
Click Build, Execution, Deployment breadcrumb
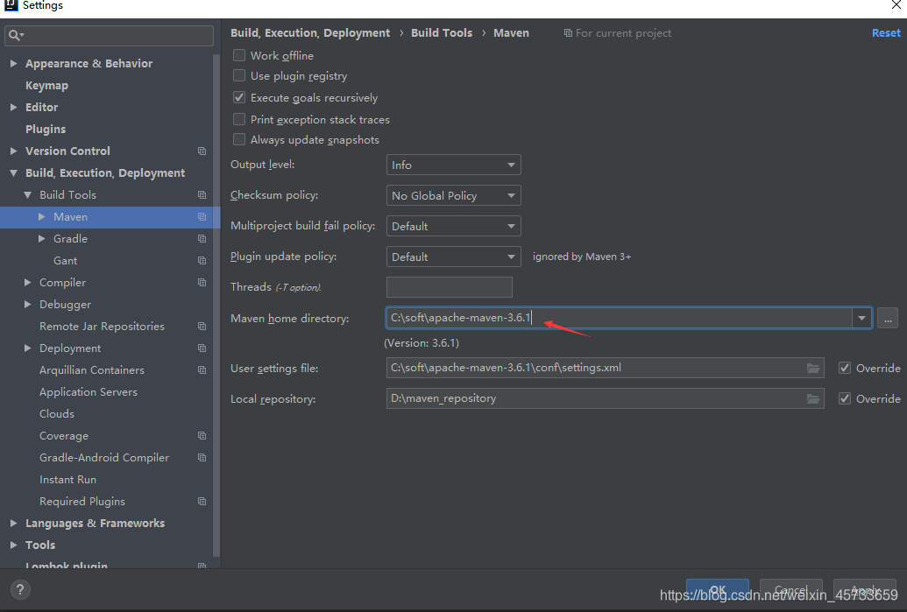[x=310, y=33]
